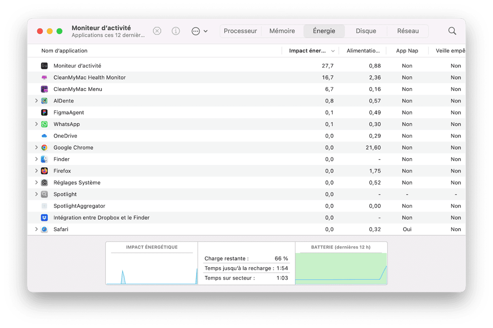
Task: Click the OneDrive cloud icon
Action: point(45,136)
